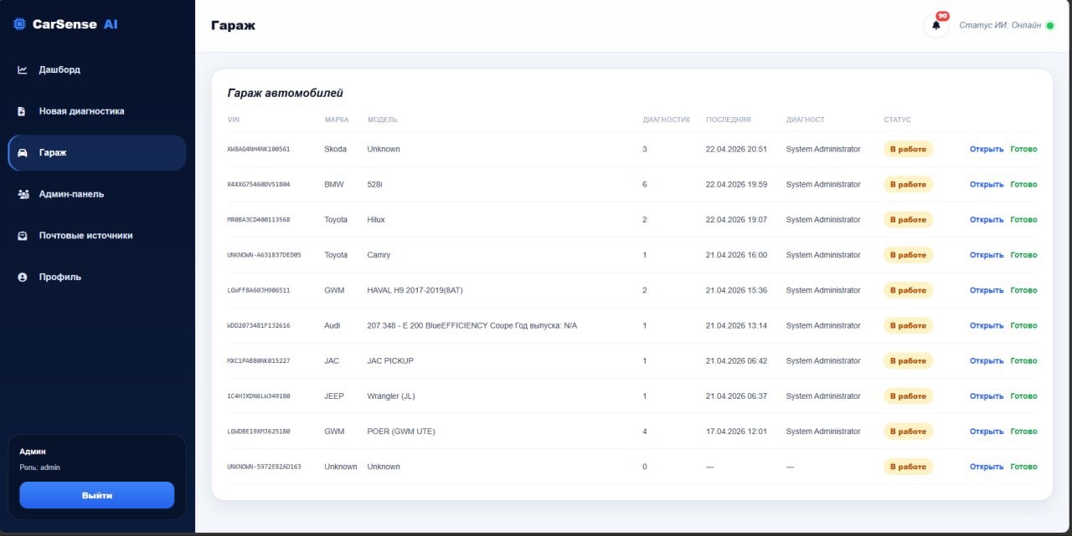
Task: Click the Выйти logout button
Action: click(x=97, y=495)
